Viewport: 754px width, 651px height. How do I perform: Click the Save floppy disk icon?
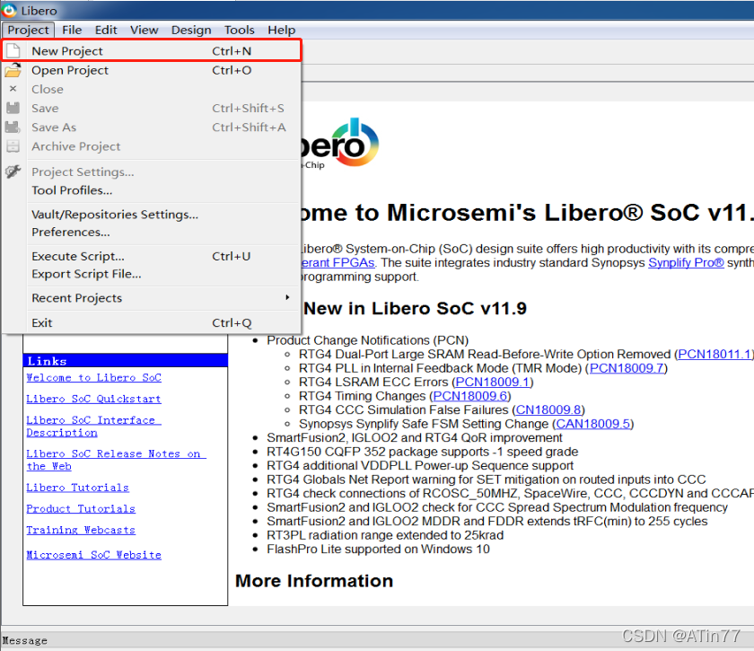tap(13, 109)
